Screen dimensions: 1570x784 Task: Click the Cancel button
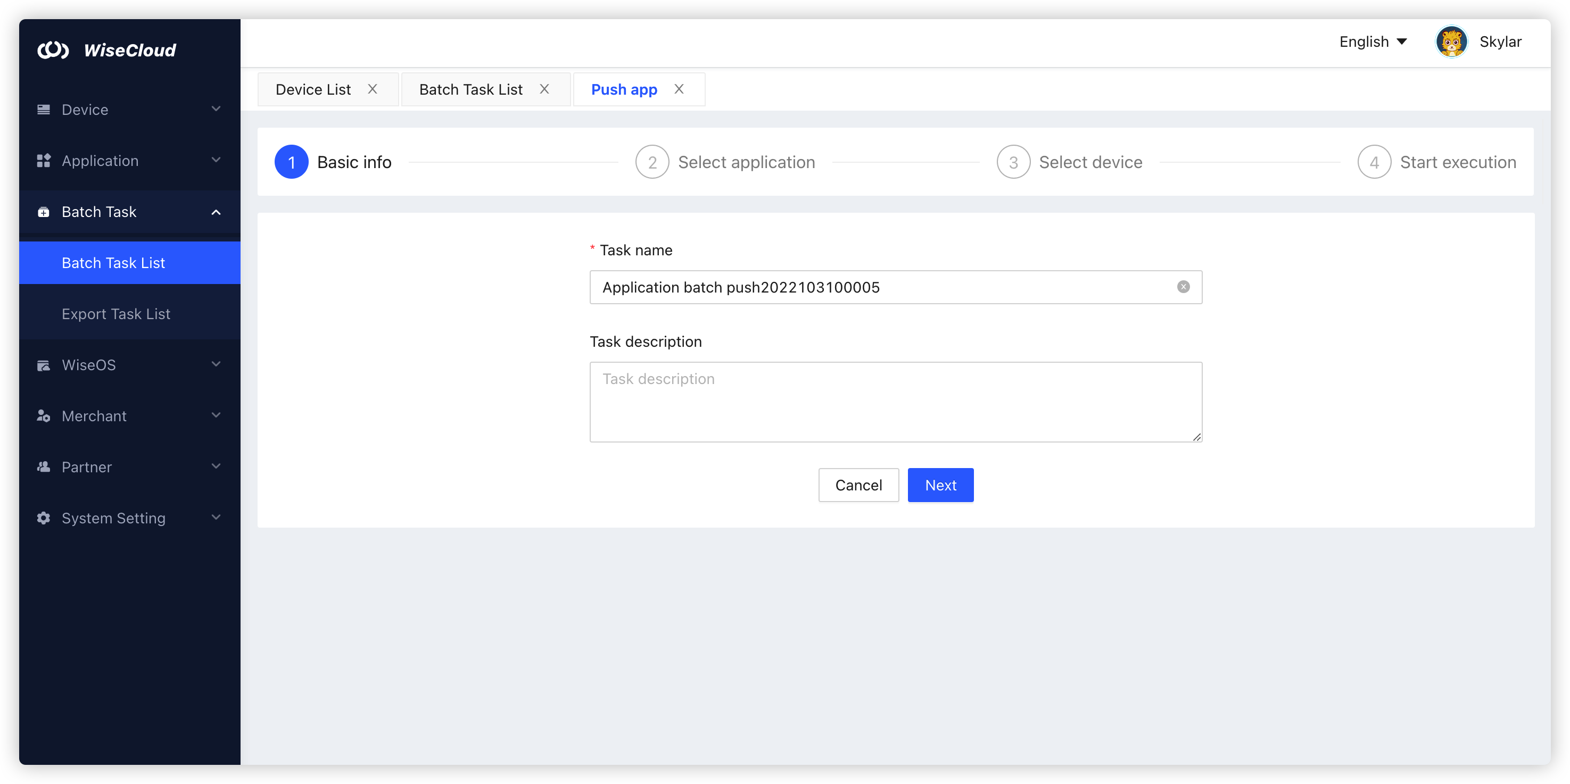click(858, 485)
